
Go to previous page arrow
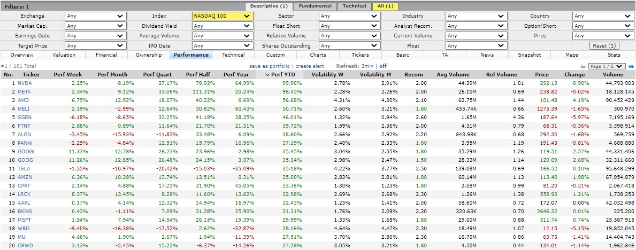click(x=583, y=66)
